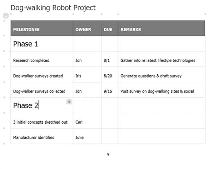Select the REMARKS column header
This screenshot has width=214, height=169.
coord(161,28)
